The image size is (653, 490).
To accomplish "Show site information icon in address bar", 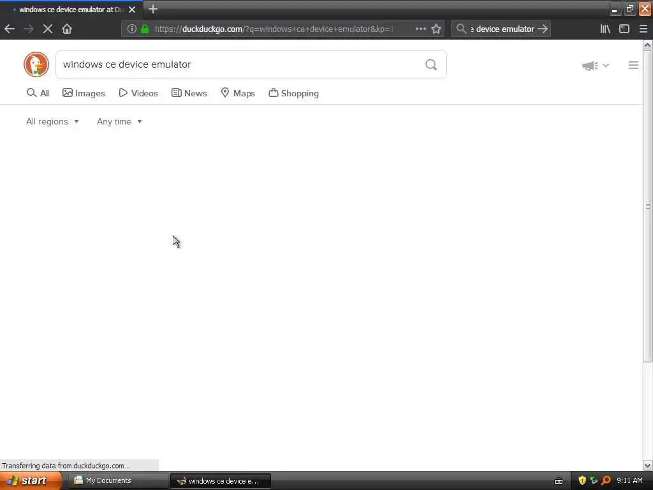I will pos(131,29).
